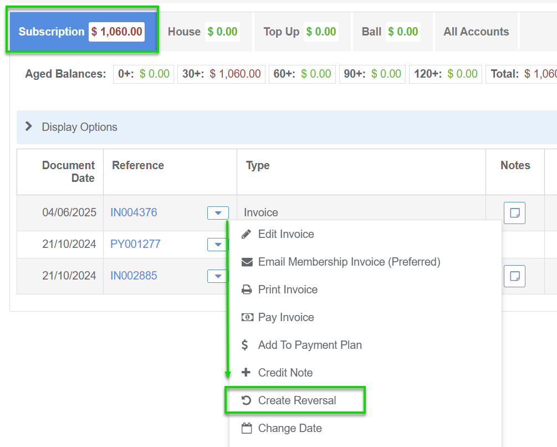This screenshot has width=557, height=447.
Task: Click the 120+ aged balance box
Action: [446, 74]
